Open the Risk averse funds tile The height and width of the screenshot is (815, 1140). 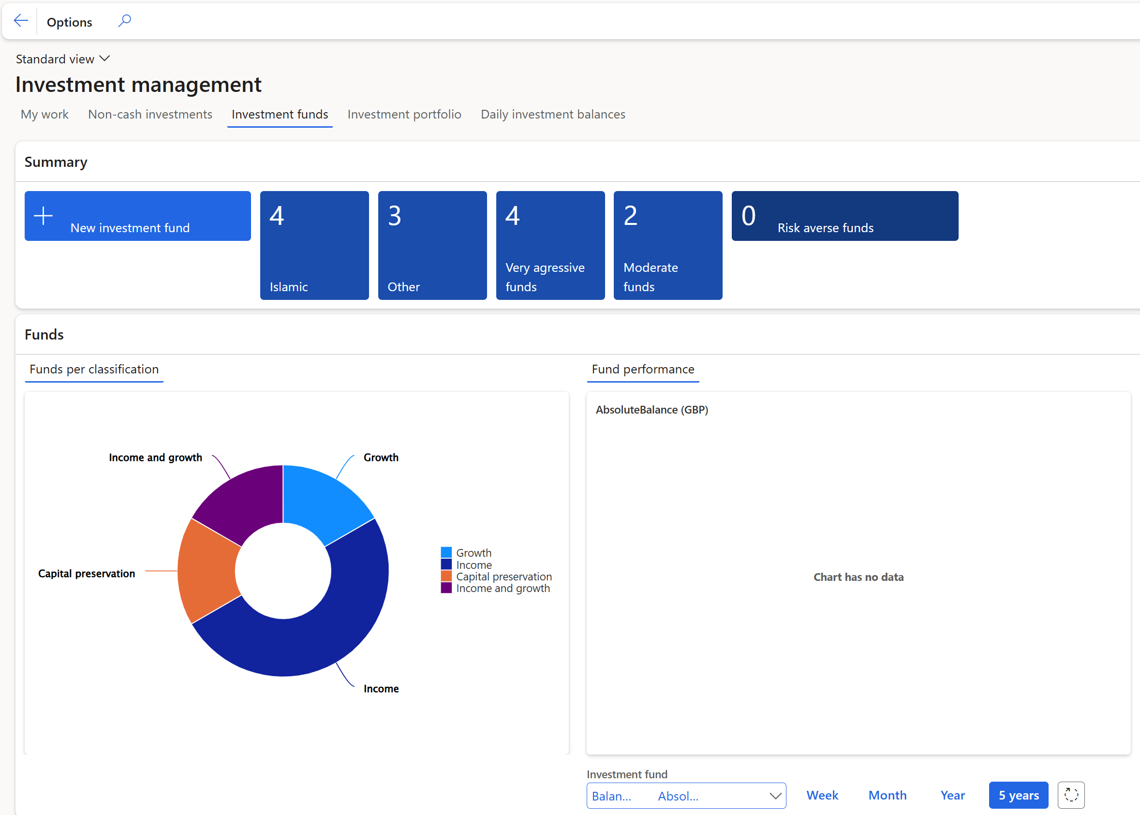[x=844, y=216]
